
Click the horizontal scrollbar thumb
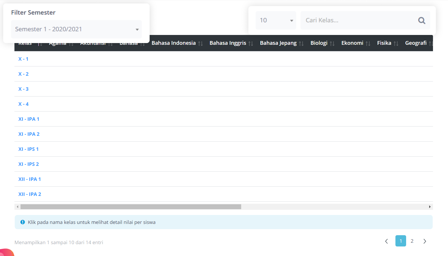click(x=131, y=207)
